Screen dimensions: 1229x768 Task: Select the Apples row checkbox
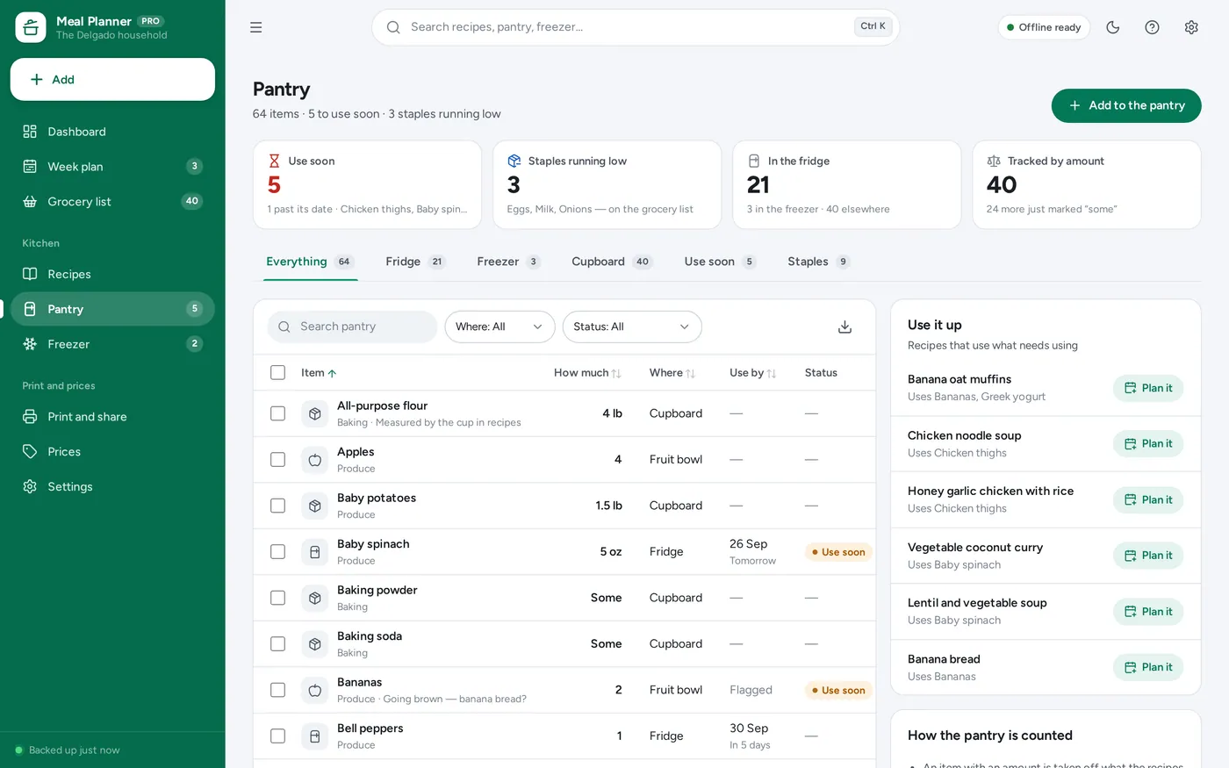point(278,460)
